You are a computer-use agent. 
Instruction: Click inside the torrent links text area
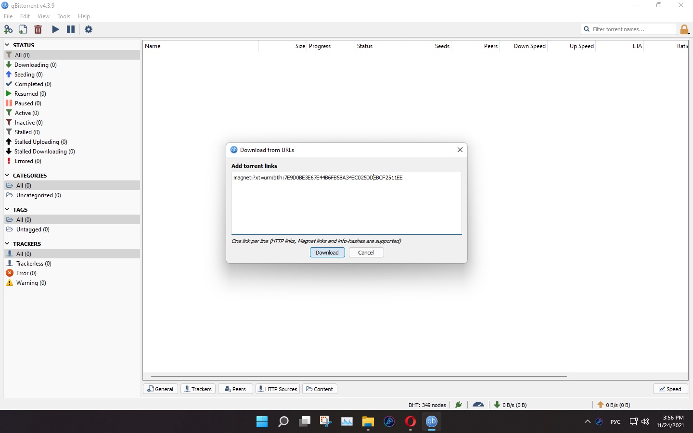(346, 203)
